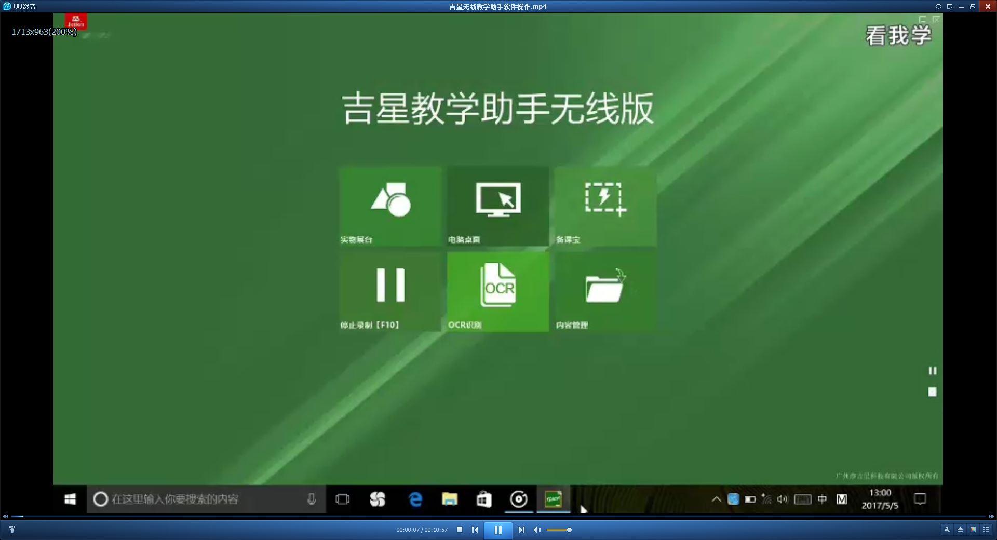The width and height of the screenshot is (997, 540).
Task: Pause the video playback
Action: (x=498, y=530)
